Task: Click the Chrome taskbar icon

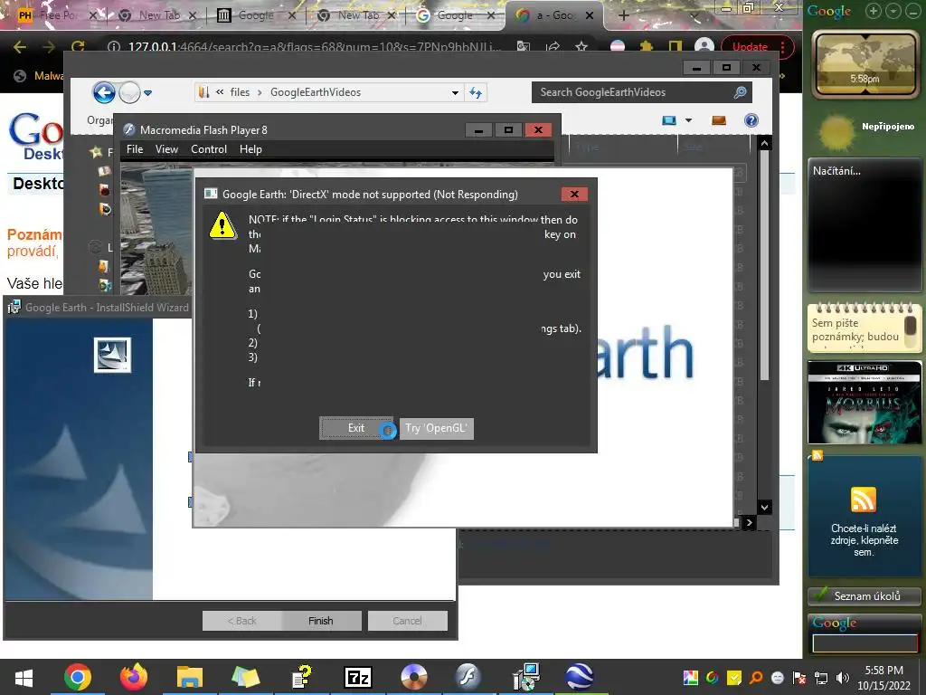Action: (78, 677)
